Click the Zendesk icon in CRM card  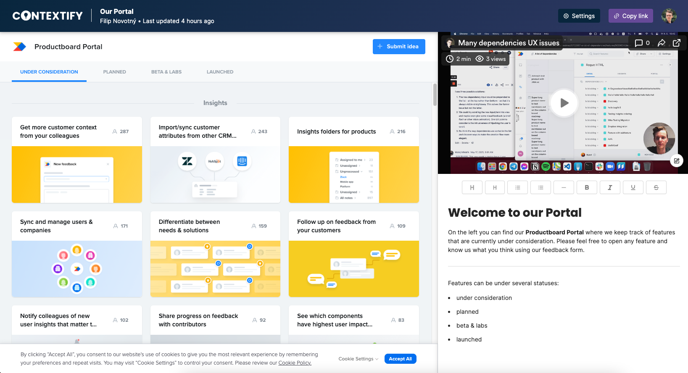pos(187,161)
